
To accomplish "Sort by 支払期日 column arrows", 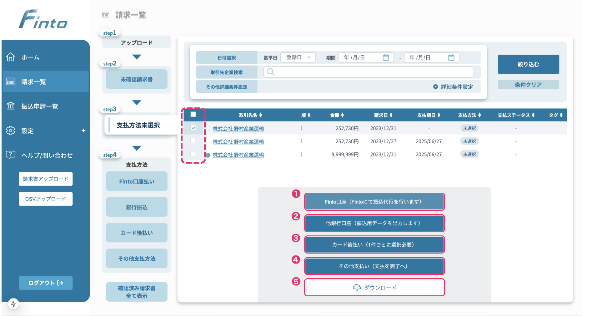I will [439, 115].
